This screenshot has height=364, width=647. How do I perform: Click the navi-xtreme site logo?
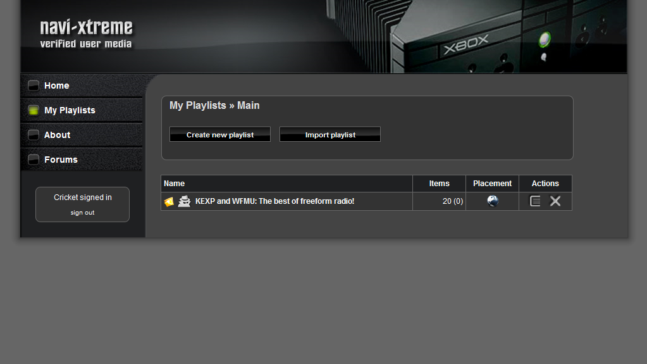[x=86, y=34]
